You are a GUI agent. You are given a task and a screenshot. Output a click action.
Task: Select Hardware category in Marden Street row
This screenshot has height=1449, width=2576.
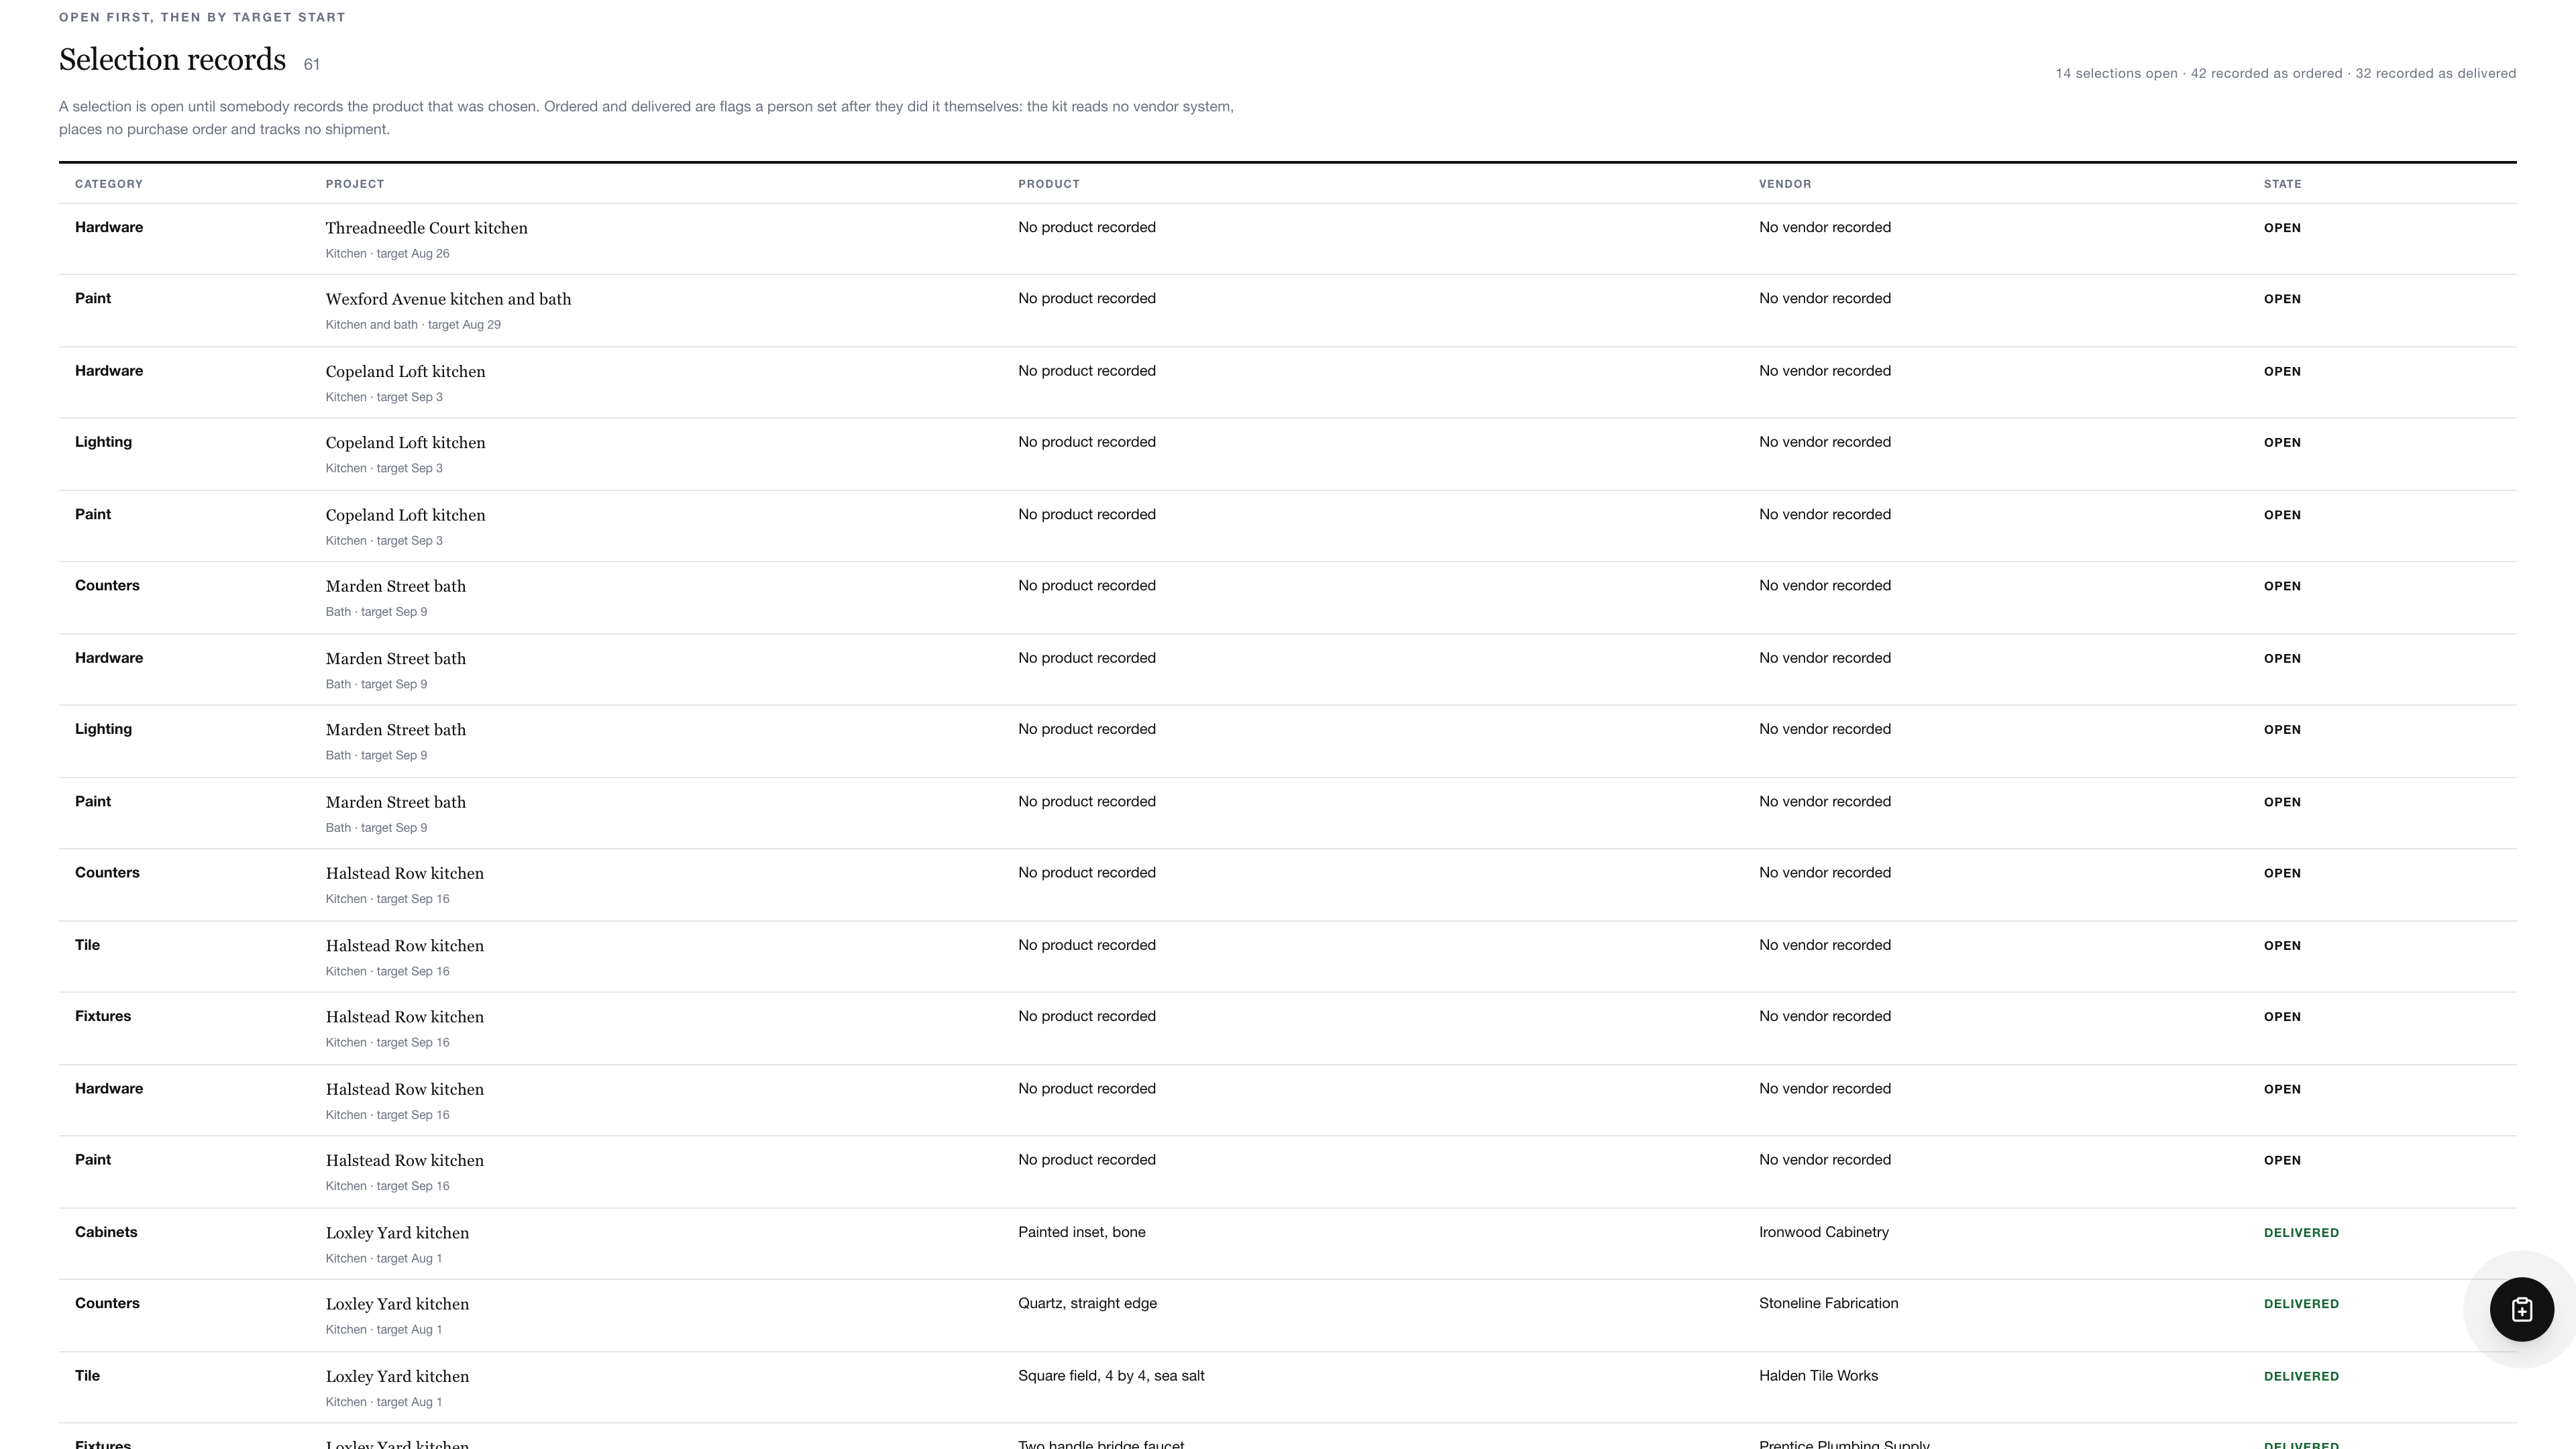pos(109,658)
